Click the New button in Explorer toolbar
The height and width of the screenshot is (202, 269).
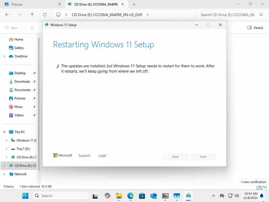pyautogui.click(x=13, y=28)
